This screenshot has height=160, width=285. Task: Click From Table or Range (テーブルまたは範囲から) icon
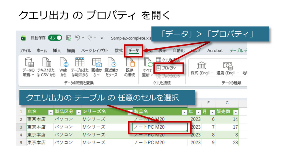coord(80,64)
